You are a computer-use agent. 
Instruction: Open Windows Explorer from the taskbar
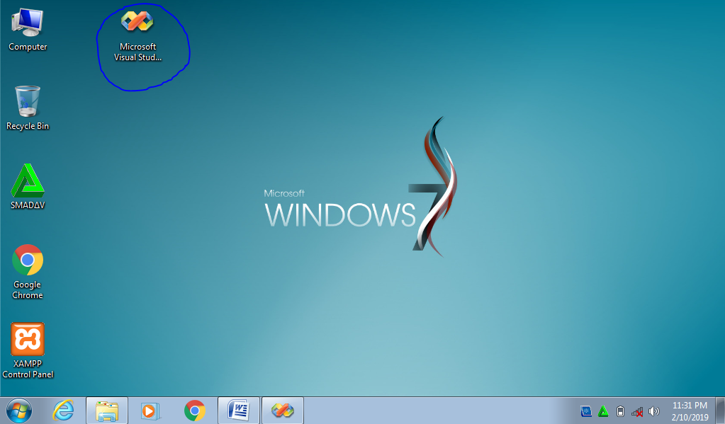pos(107,411)
